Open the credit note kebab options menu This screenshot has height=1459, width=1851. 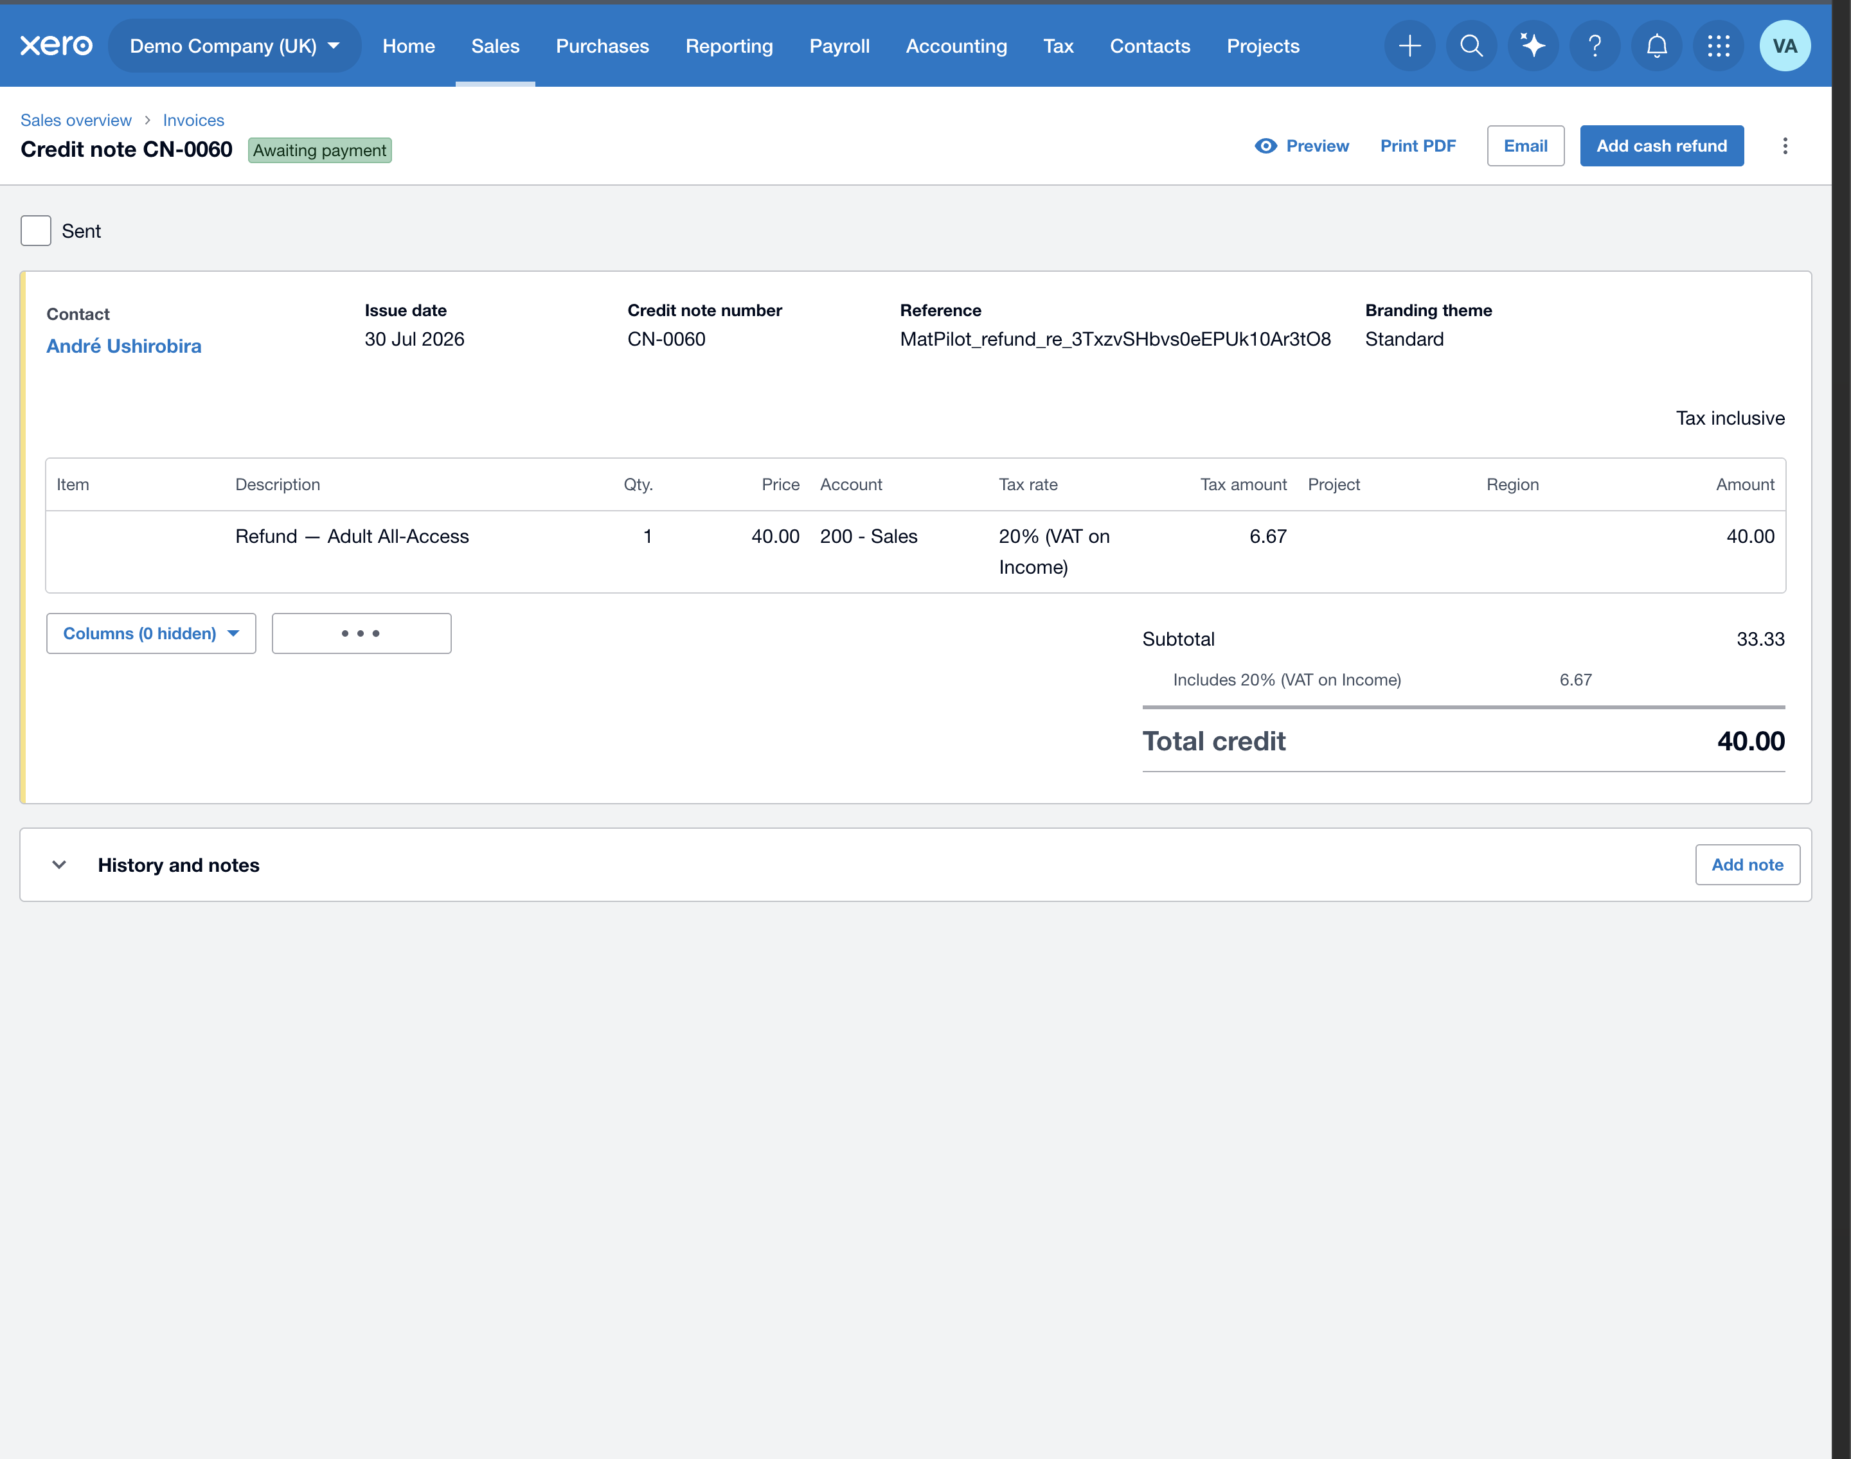pyautogui.click(x=1784, y=146)
